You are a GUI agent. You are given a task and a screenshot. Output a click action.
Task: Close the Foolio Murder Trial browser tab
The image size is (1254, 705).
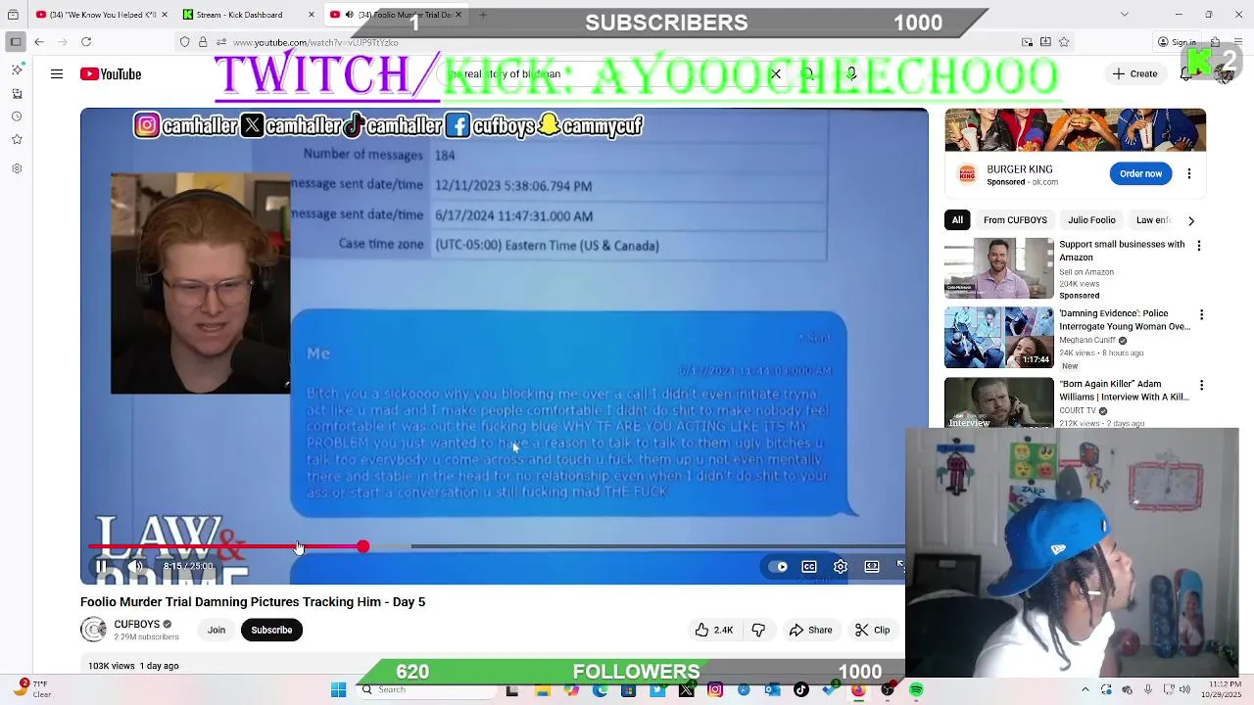[x=458, y=15]
